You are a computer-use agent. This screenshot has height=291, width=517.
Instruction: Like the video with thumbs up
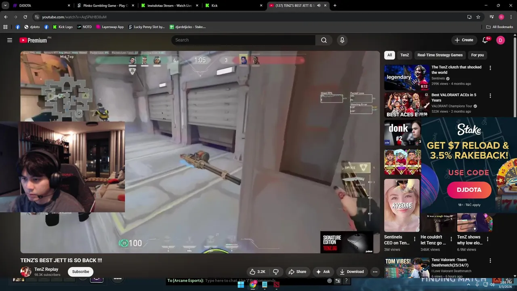click(x=257, y=272)
